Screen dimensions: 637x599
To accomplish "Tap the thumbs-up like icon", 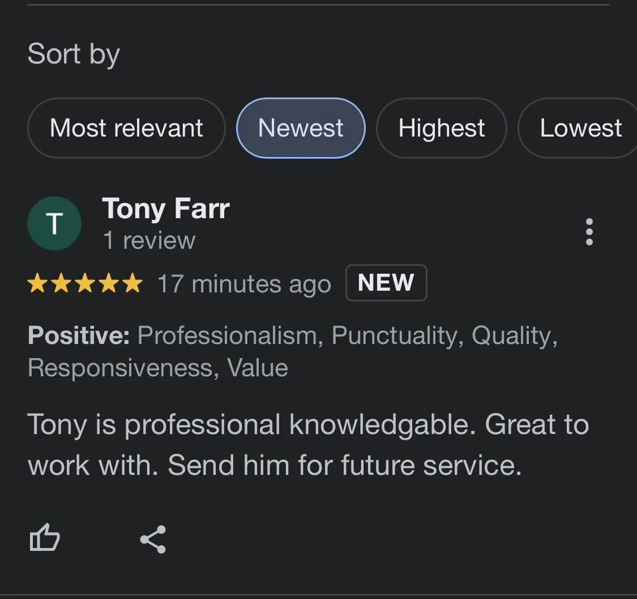I will 45,539.
